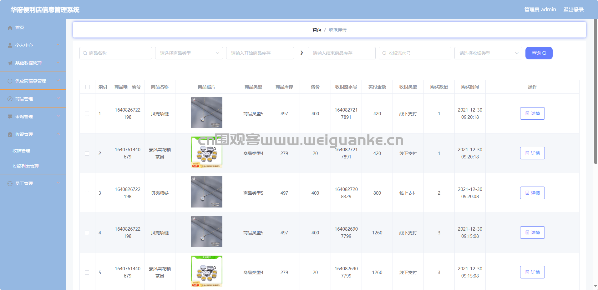Focus the 商品名称 search input
Image resolution: width=598 pixels, height=290 pixels.
pos(116,53)
